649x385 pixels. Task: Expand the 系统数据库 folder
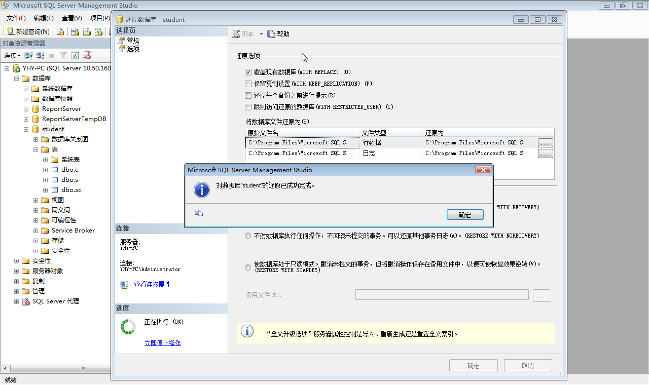26,89
